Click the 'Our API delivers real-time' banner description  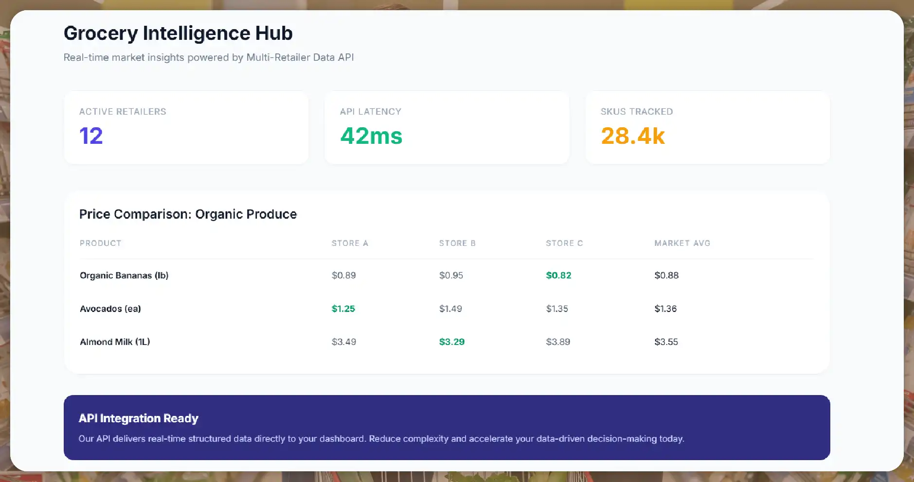click(x=381, y=439)
